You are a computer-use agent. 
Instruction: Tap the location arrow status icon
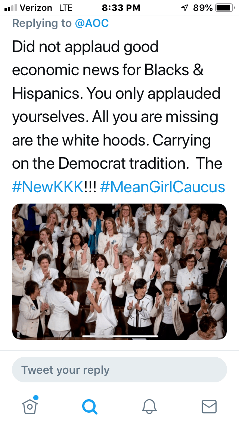[184, 7]
